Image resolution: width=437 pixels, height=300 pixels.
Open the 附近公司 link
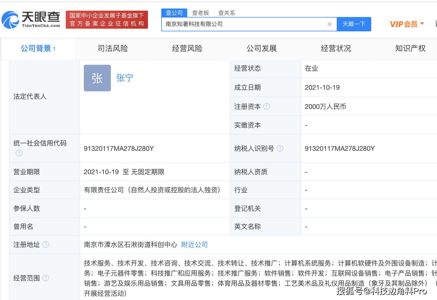194,245
